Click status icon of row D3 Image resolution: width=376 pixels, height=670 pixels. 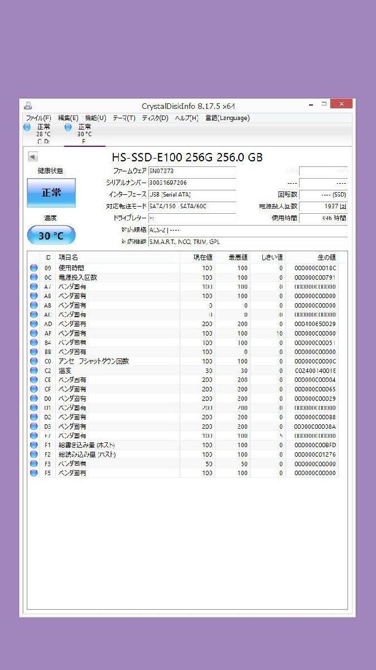[34, 427]
